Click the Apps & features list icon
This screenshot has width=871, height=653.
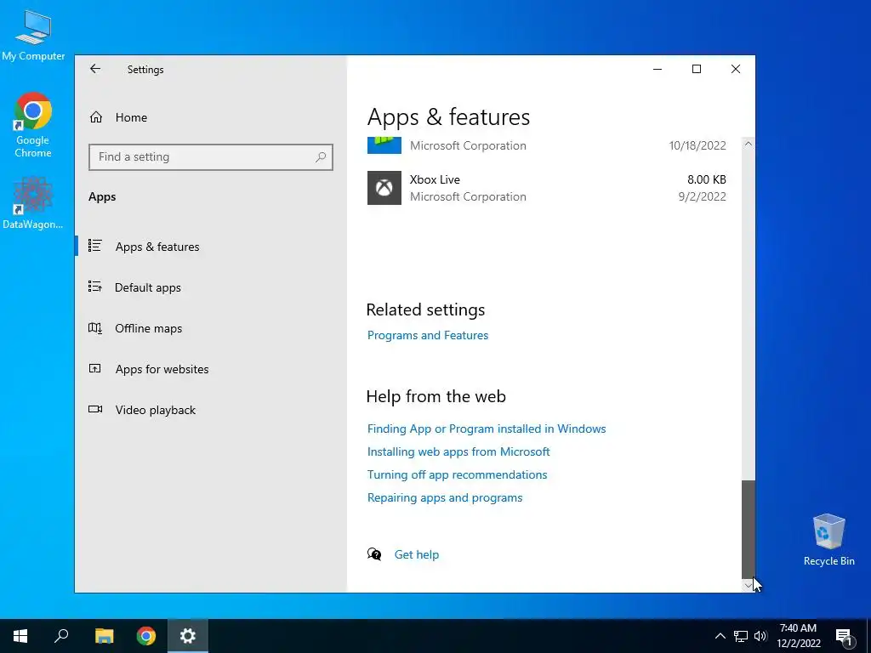[x=95, y=246]
